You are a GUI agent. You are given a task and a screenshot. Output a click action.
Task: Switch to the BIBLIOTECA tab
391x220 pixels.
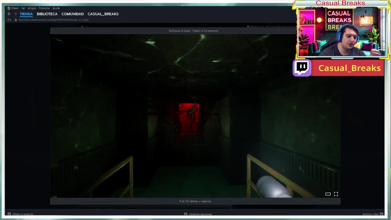(47, 14)
